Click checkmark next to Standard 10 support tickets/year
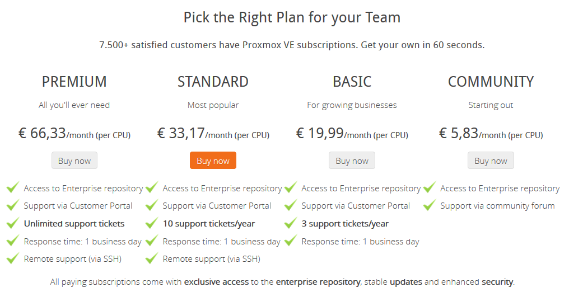Viewport: 569px width, 292px height. click(152, 223)
